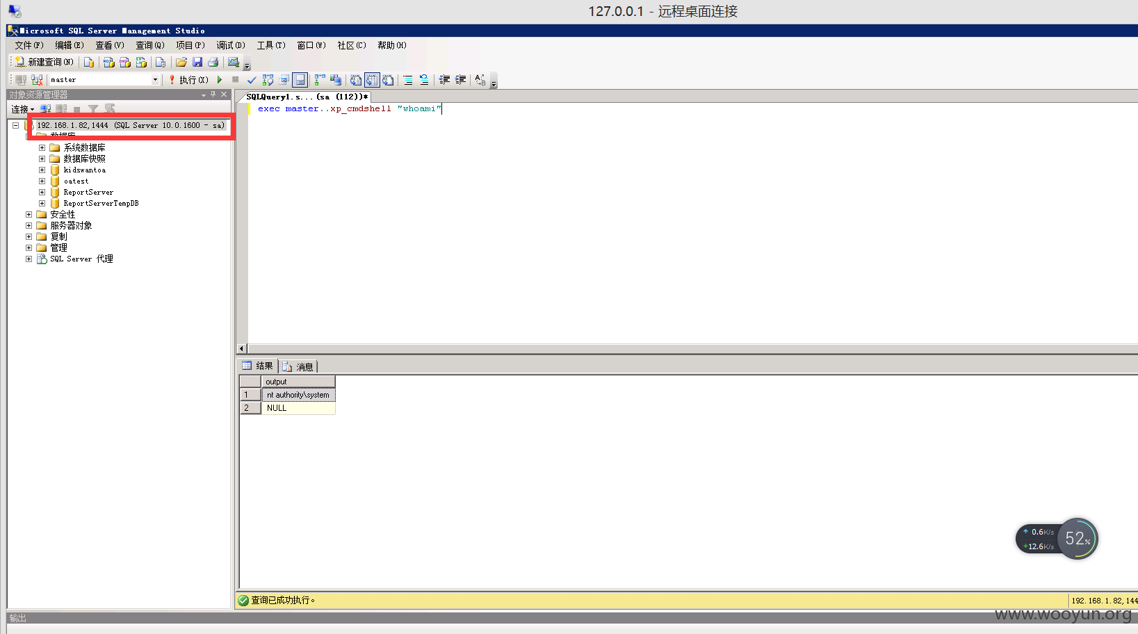Click the green Debug play icon
Screen dimensions: 1138x634
pos(220,80)
